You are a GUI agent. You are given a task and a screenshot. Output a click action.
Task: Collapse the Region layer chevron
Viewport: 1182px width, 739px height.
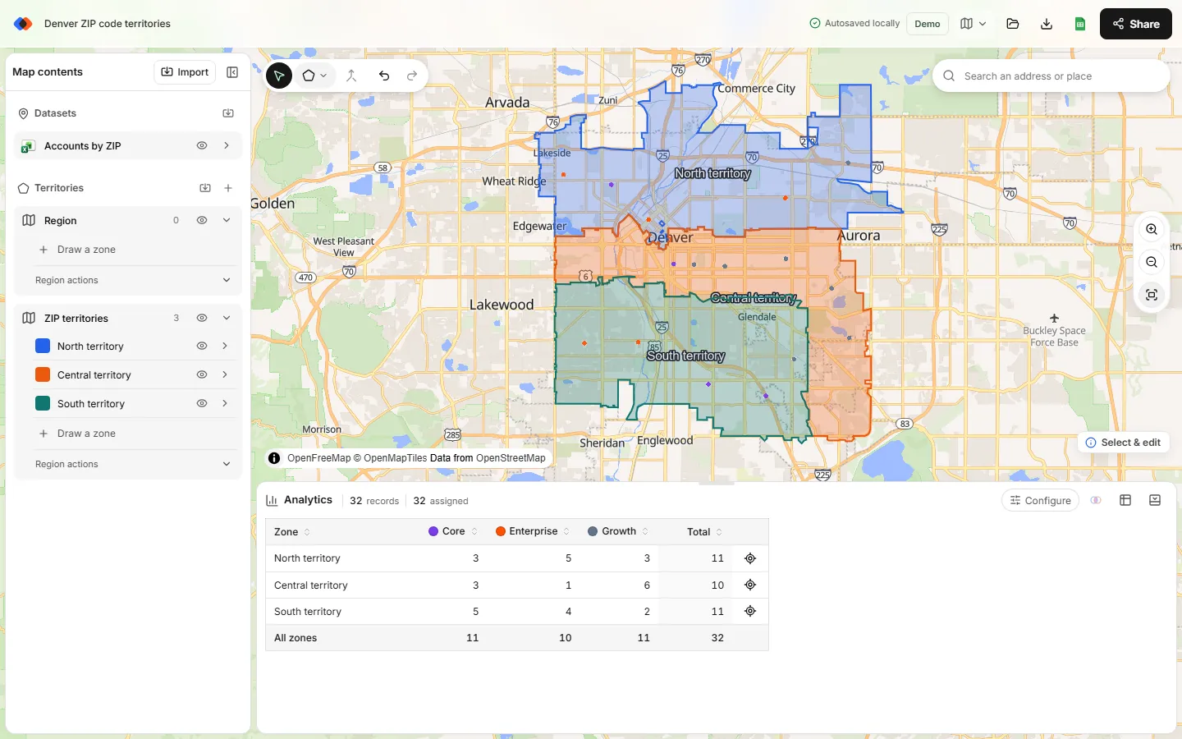[227, 220]
